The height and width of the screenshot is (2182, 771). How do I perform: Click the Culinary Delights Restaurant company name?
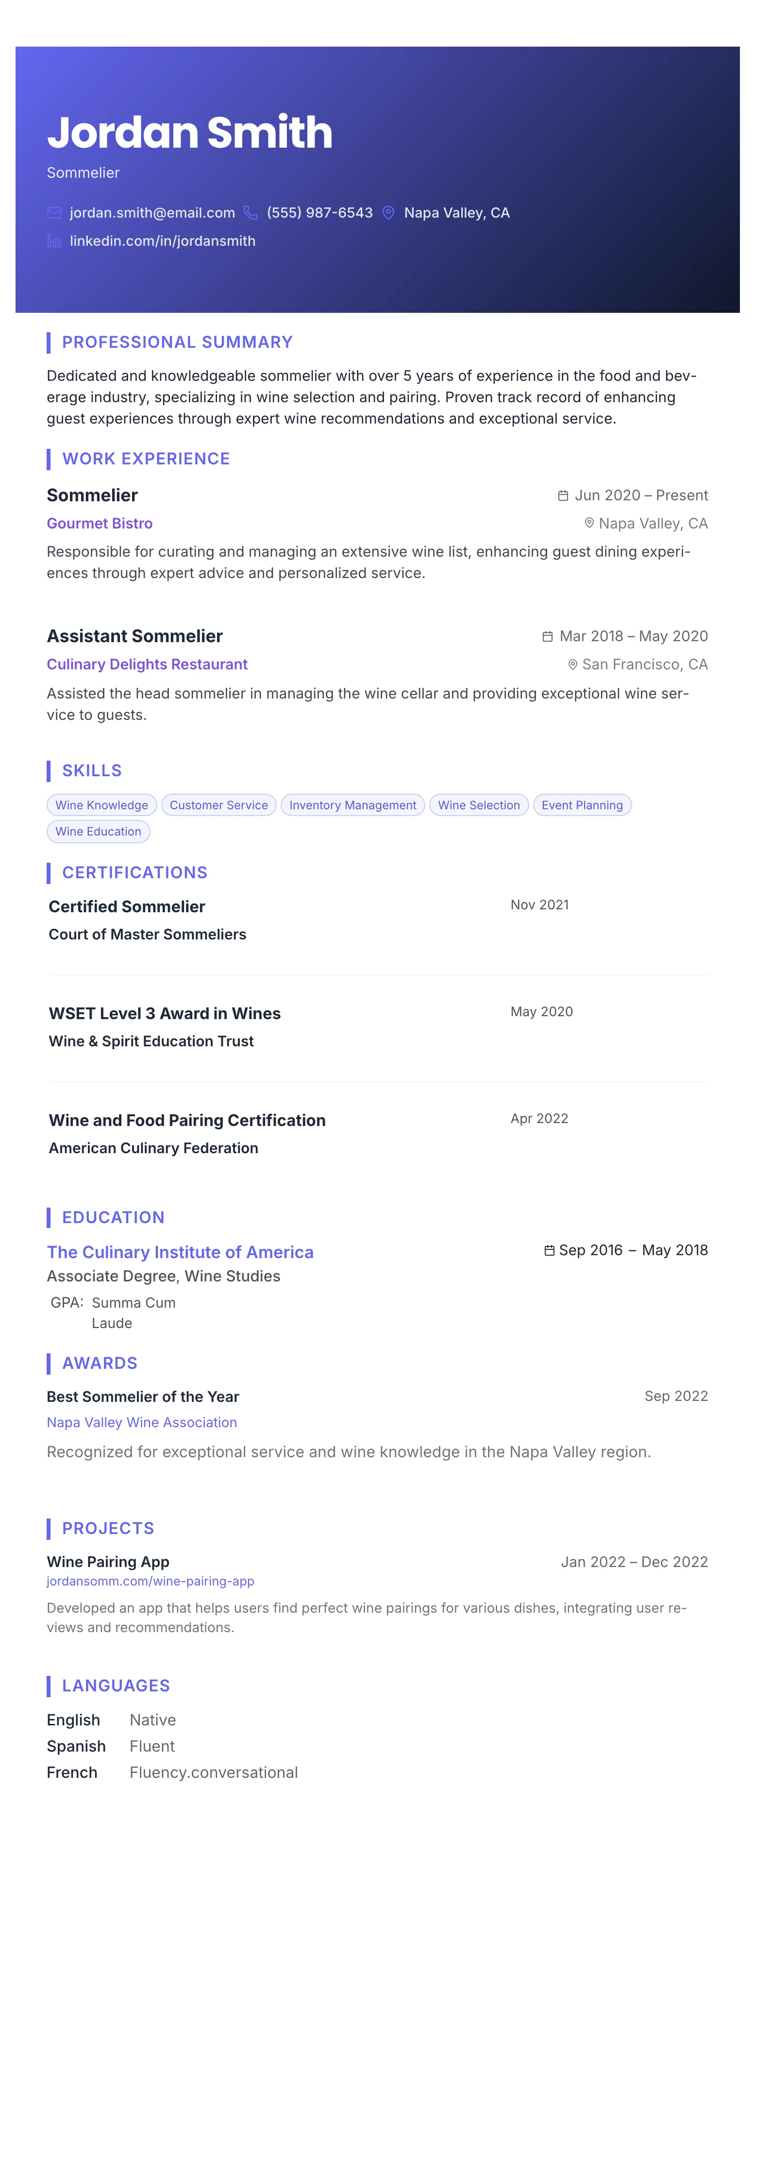click(147, 665)
